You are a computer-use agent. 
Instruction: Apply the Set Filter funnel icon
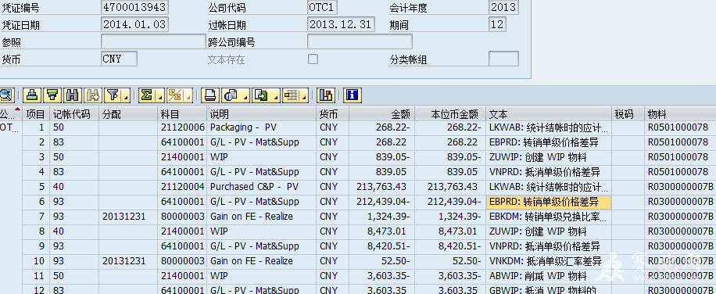point(112,95)
